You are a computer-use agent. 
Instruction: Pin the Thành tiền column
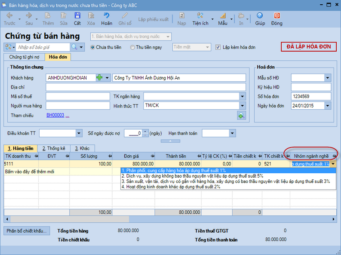click(199, 156)
